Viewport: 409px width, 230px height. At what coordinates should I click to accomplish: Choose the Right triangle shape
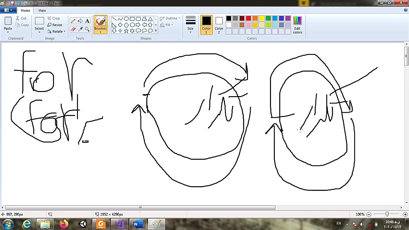click(x=114, y=25)
